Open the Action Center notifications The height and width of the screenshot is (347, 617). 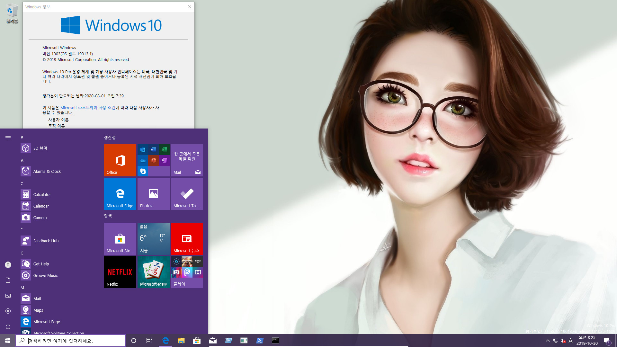tap(607, 341)
